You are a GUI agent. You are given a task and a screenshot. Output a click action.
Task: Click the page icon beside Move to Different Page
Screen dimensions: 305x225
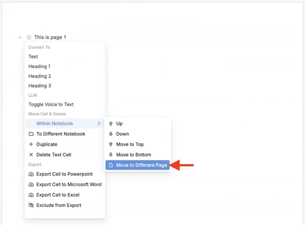point(111,165)
